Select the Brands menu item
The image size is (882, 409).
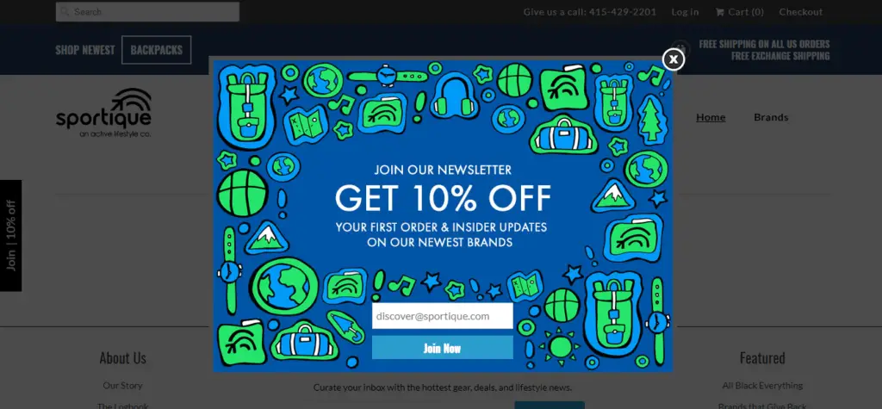(771, 117)
